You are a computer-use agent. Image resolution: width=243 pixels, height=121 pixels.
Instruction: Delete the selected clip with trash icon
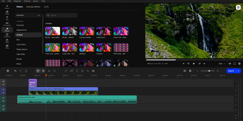26,71
